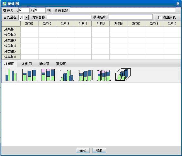Click the cell at 分类轴3 and 系列5
The width and height of the screenshot is (182, 156).
click(x=101, y=40)
